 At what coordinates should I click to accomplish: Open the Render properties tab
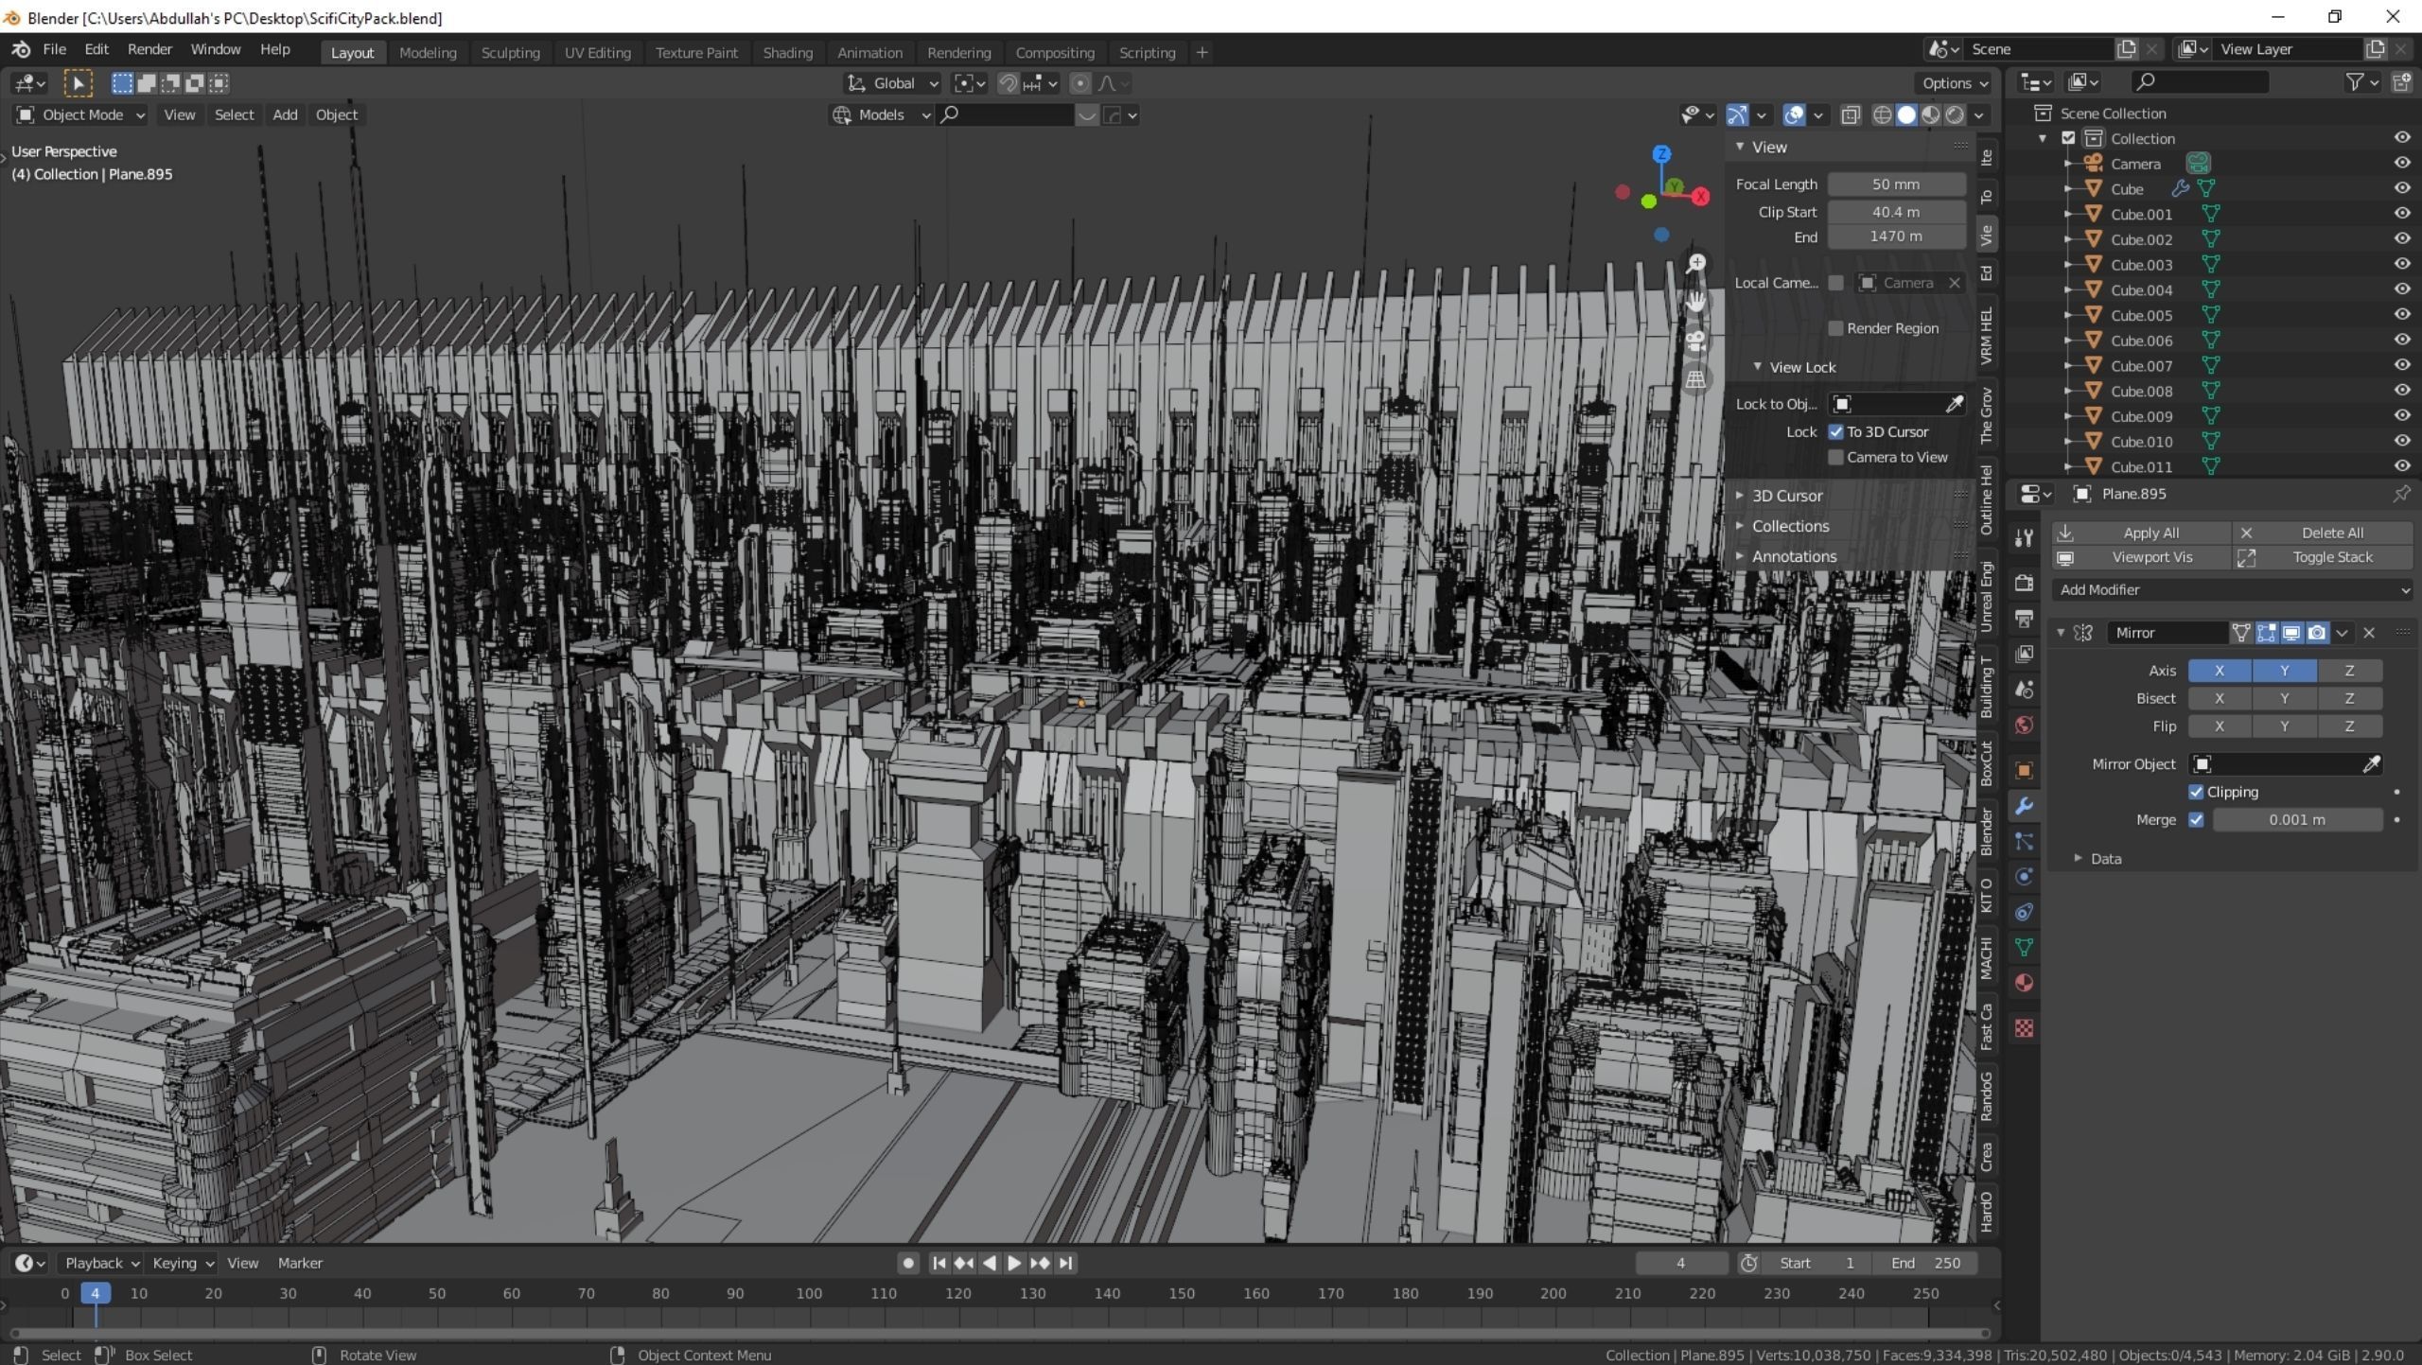(2024, 583)
